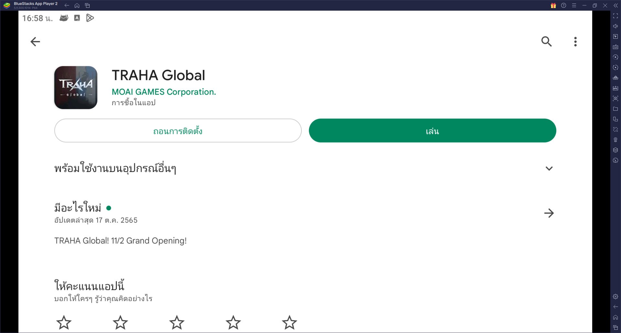Image resolution: width=621 pixels, height=333 pixels.
Task: Expand the พร้อมใช้งานบนอุปกรณ์อื่นๆ section
Action: (x=549, y=168)
